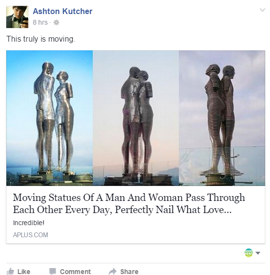This screenshot has width=270, height=275.
Task: Open the left image of statues facing each other
Action: [50, 118]
